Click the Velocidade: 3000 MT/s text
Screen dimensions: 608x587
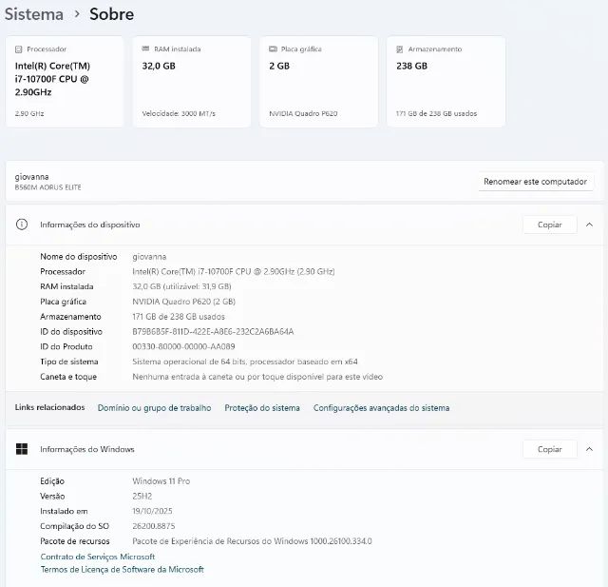click(179, 113)
